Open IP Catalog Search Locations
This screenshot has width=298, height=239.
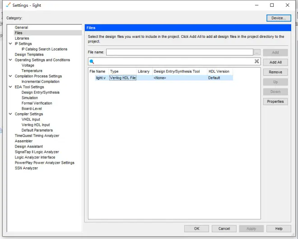pyautogui.click(x=44, y=49)
